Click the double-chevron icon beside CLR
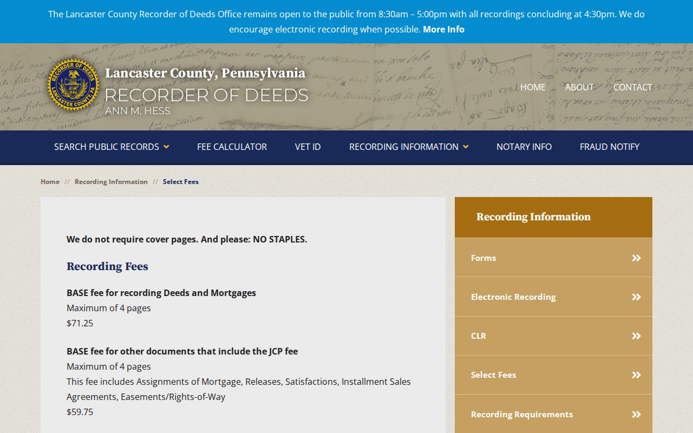Image resolution: width=693 pixels, height=433 pixels. (x=637, y=336)
